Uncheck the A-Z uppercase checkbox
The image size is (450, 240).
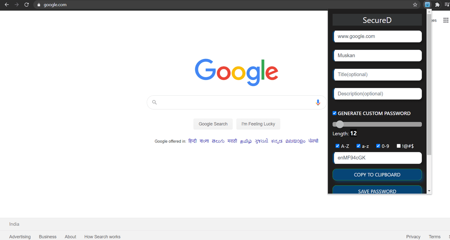click(337, 146)
